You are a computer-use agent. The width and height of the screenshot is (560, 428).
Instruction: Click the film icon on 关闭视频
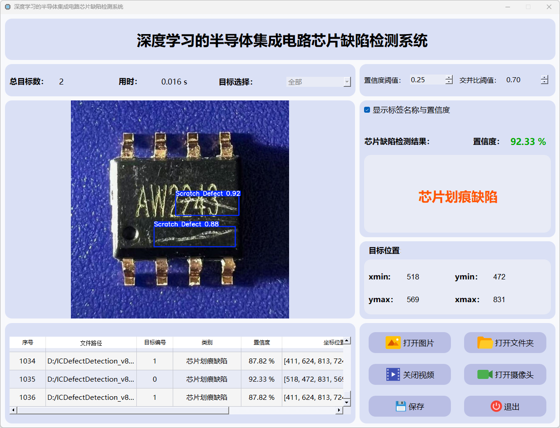[393, 374]
